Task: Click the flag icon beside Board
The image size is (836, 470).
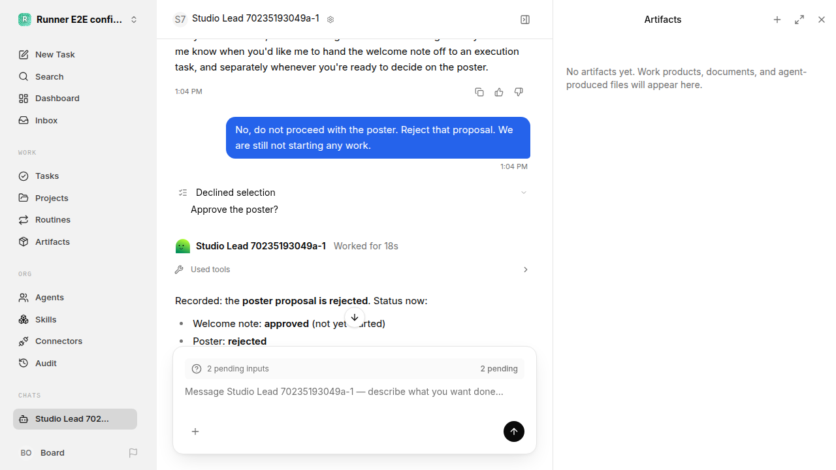Action: coord(133,452)
